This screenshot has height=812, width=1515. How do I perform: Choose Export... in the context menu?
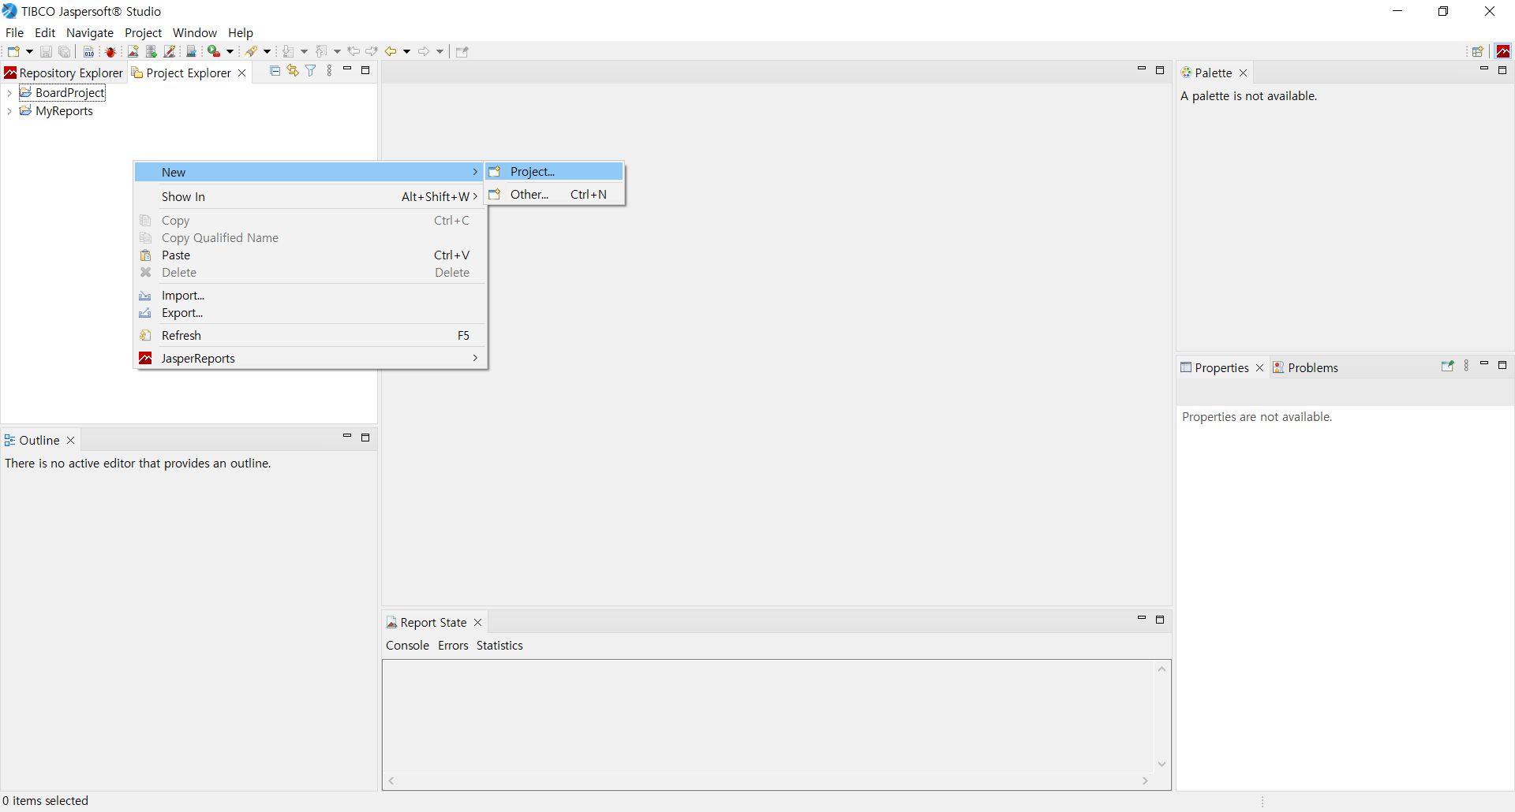[x=310, y=313]
